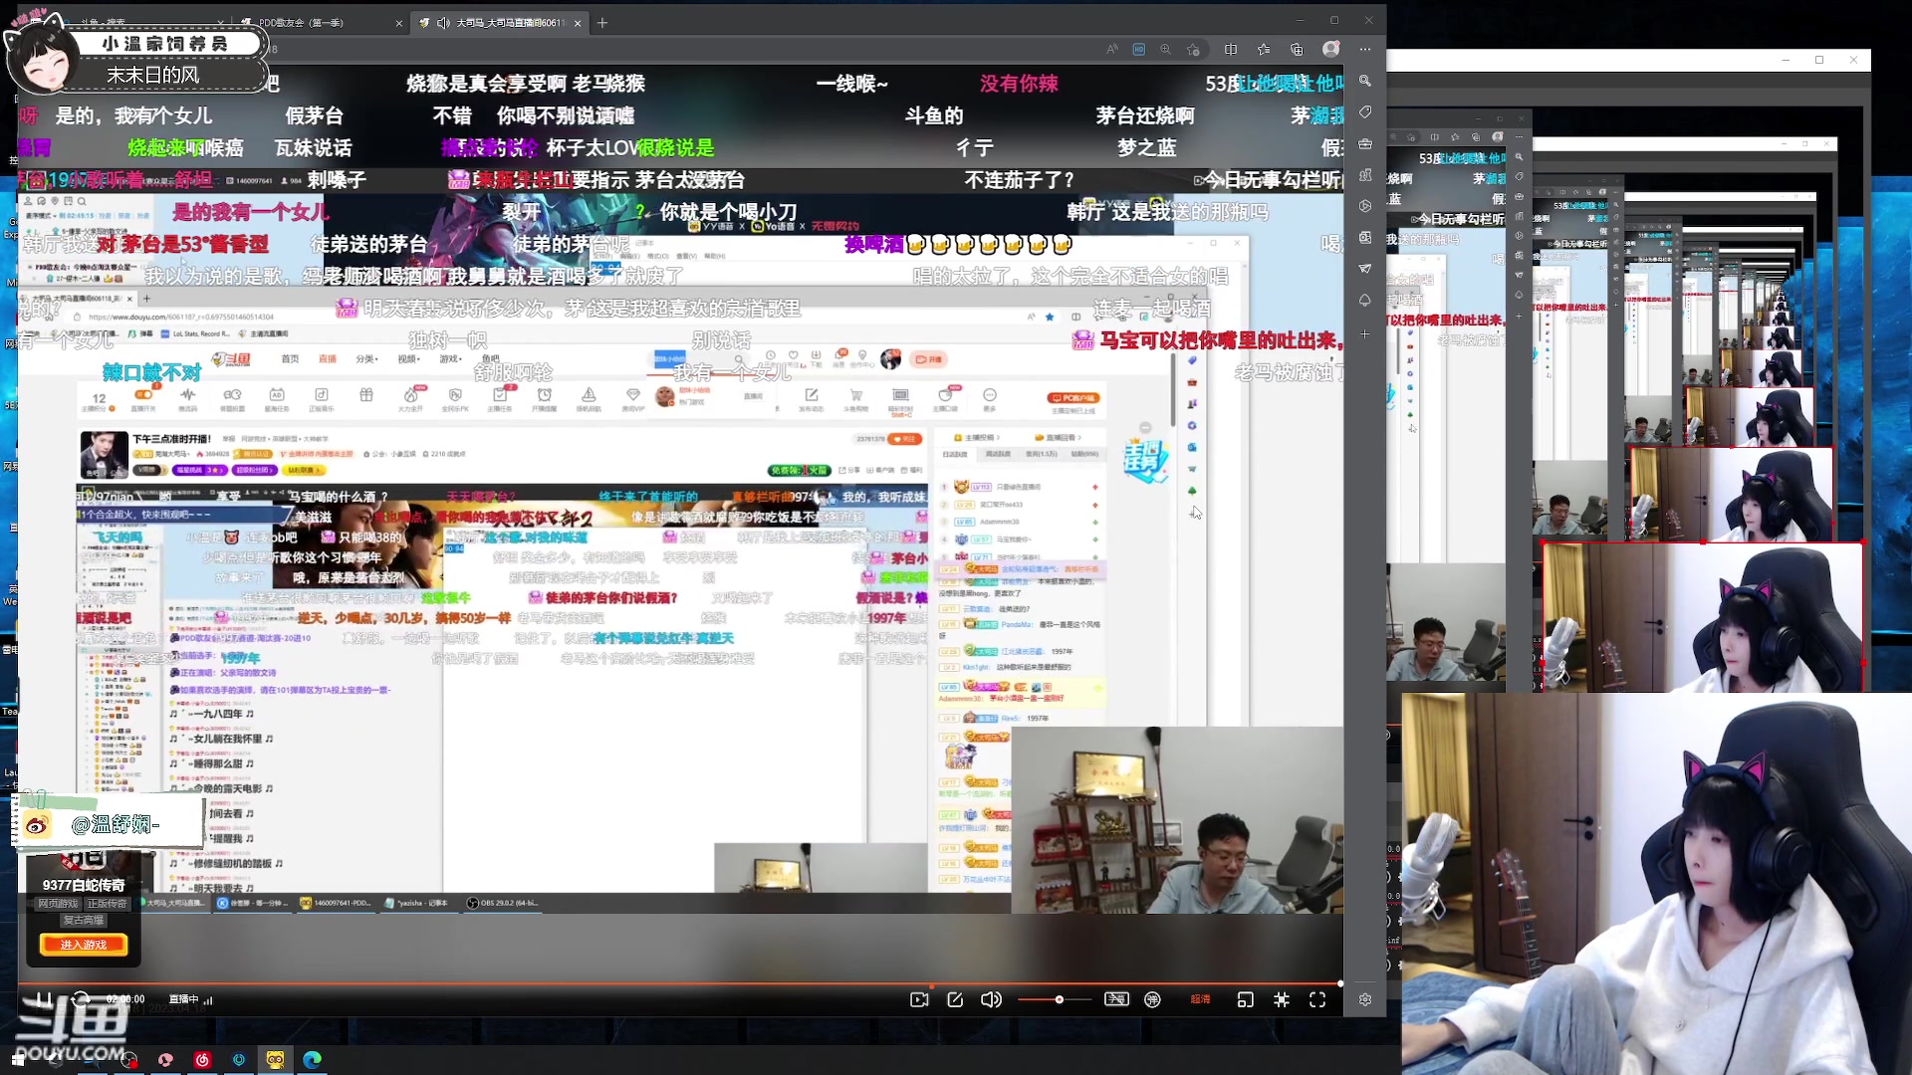
Task: Open a new browser tab with plus
Action: (x=602, y=23)
